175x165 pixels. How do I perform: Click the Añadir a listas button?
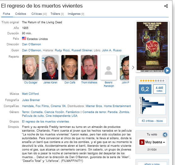(x=152, y=164)
